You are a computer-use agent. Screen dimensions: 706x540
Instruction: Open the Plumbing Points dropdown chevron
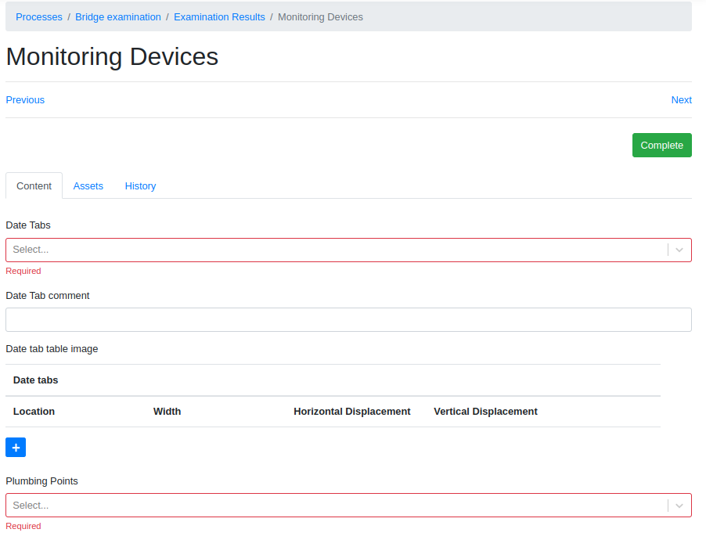pos(679,506)
